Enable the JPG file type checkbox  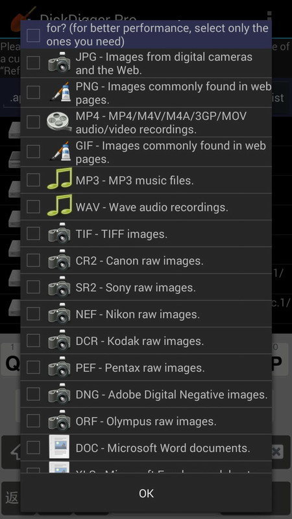point(34,62)
